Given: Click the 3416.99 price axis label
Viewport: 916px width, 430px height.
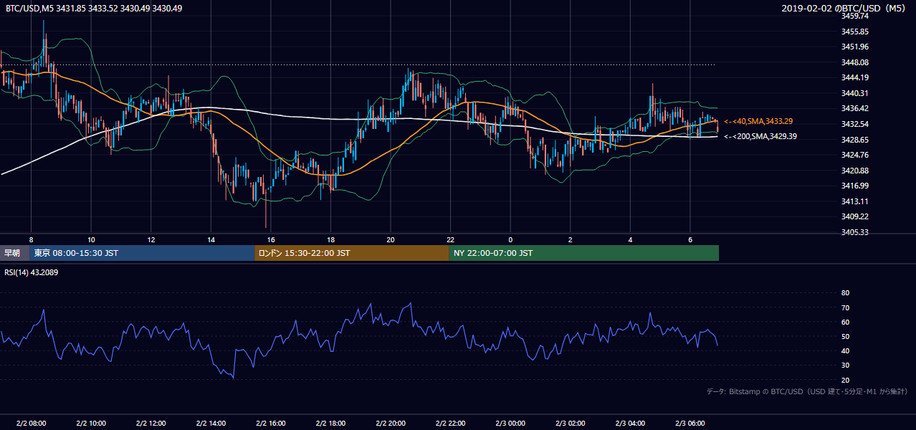Looking at the screenshot, I should (854, 186).
